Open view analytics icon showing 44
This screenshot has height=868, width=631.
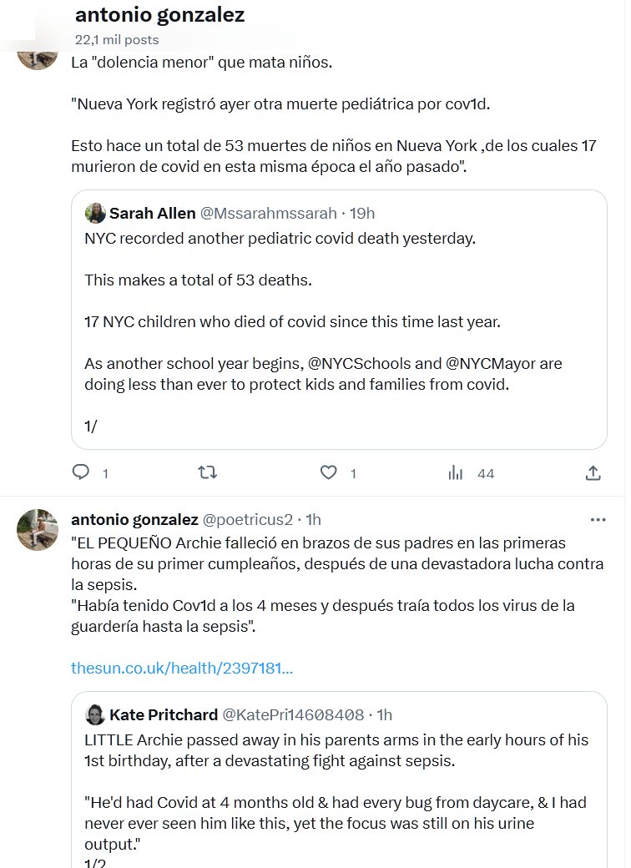[x=456, y=472]
